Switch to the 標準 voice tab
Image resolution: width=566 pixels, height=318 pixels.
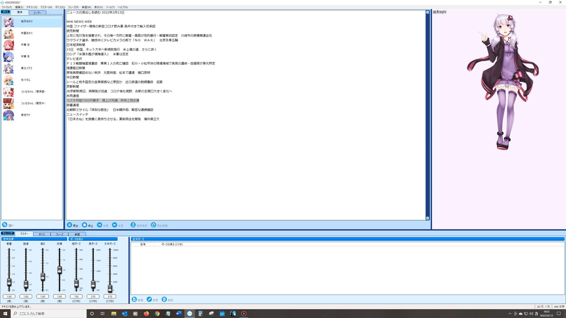point(20,12)
